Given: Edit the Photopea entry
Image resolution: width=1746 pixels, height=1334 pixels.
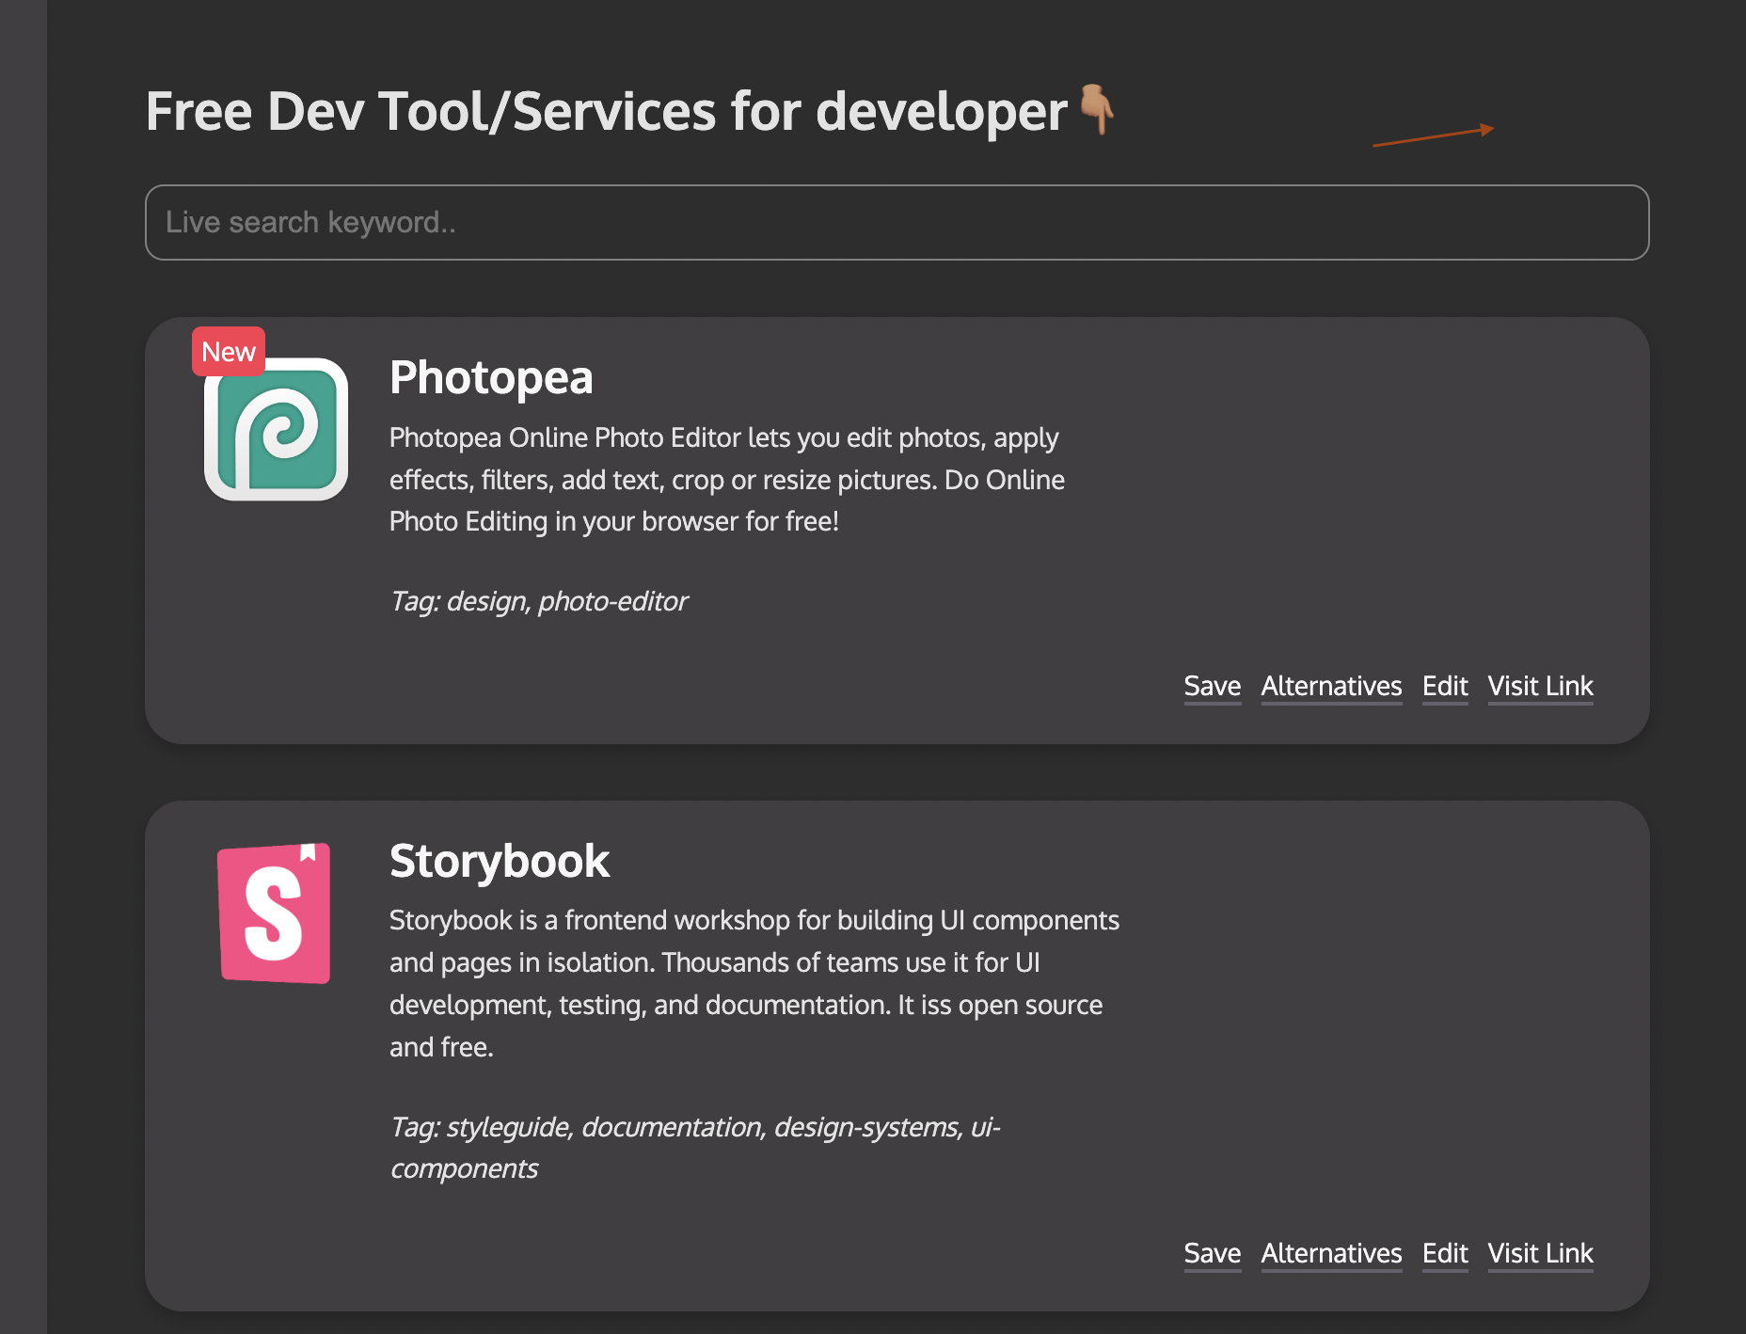Looking at the screenshot, I should [x=1445, y=687].
